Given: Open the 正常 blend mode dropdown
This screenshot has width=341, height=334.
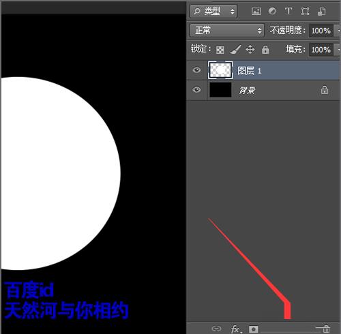Looking at the screenshot, I should (x=227, y=30).
